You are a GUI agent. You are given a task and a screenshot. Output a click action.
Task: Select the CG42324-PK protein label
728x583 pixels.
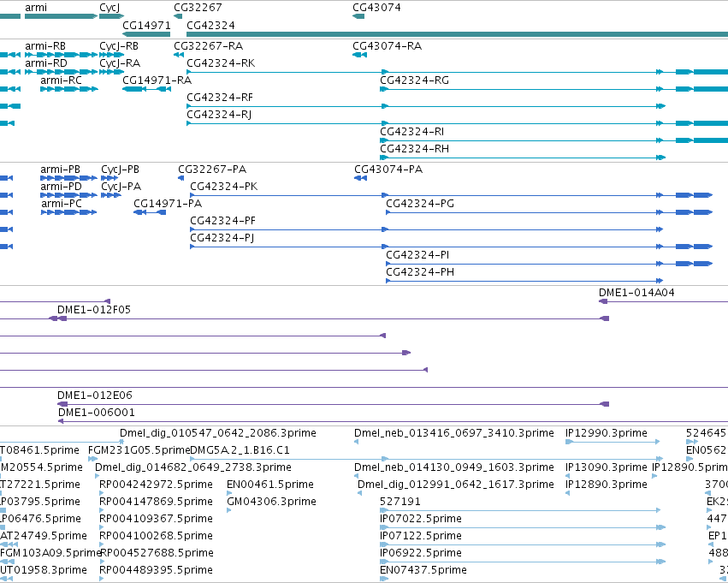pyautogui.click(x=224, y=187)
